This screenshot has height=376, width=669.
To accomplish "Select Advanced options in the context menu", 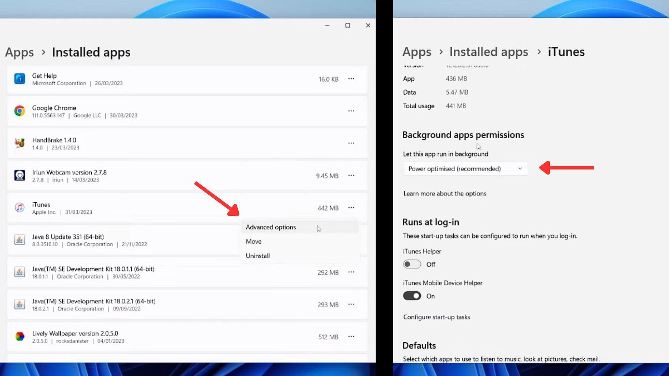I will (299, 227).
